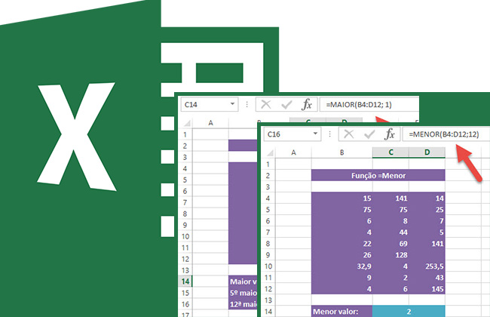490x317 pixels.
Task: Click cell B11 with value 9
Action: click(x=342, y=278)
